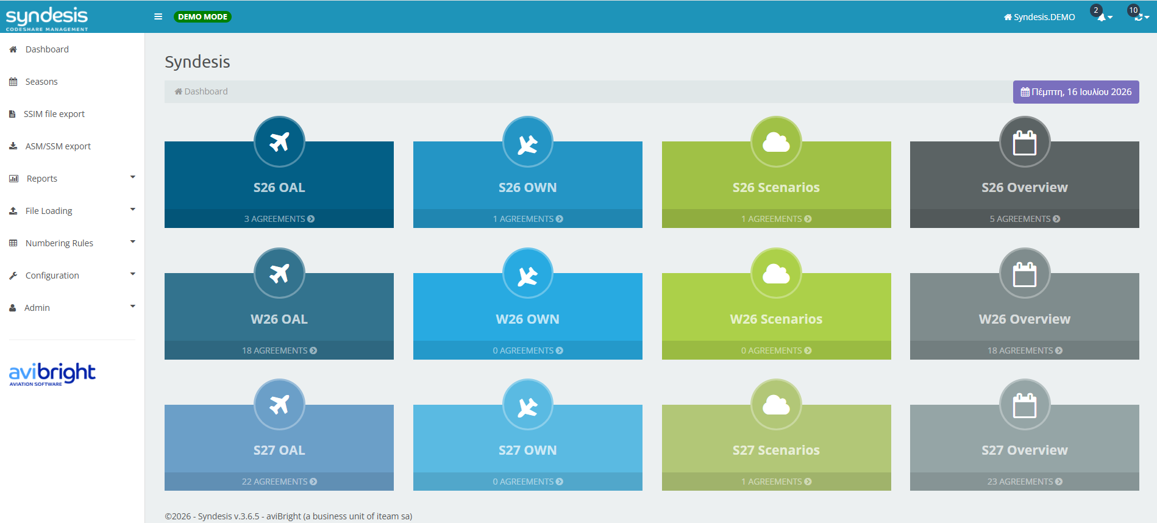Image resolution: width=1157 pixels, height=523 pixels.
Task: Open S27 OWN 0 agreements link
Action: point(528,482)
